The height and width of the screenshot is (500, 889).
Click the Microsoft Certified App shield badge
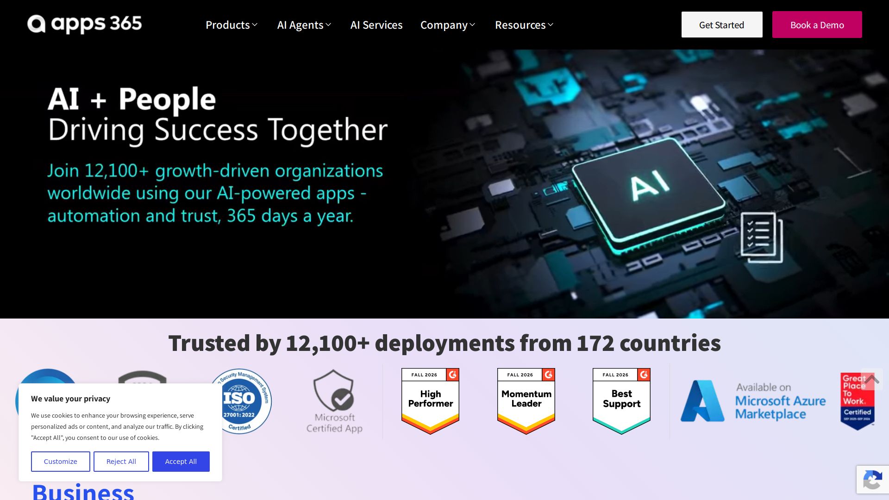point(334,401)
